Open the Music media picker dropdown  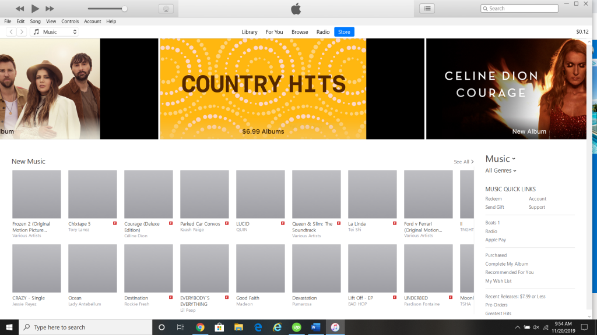point(54,32)
